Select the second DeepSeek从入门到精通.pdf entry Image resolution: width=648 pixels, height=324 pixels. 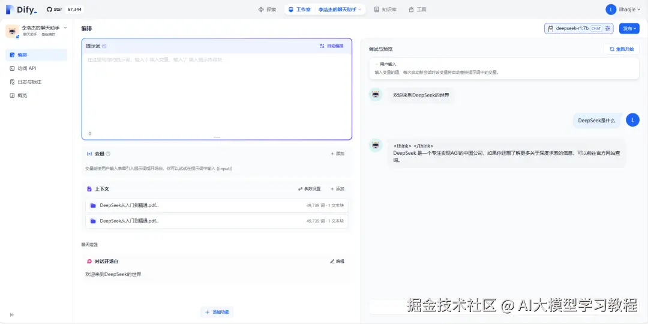click(x=217, y=221)
